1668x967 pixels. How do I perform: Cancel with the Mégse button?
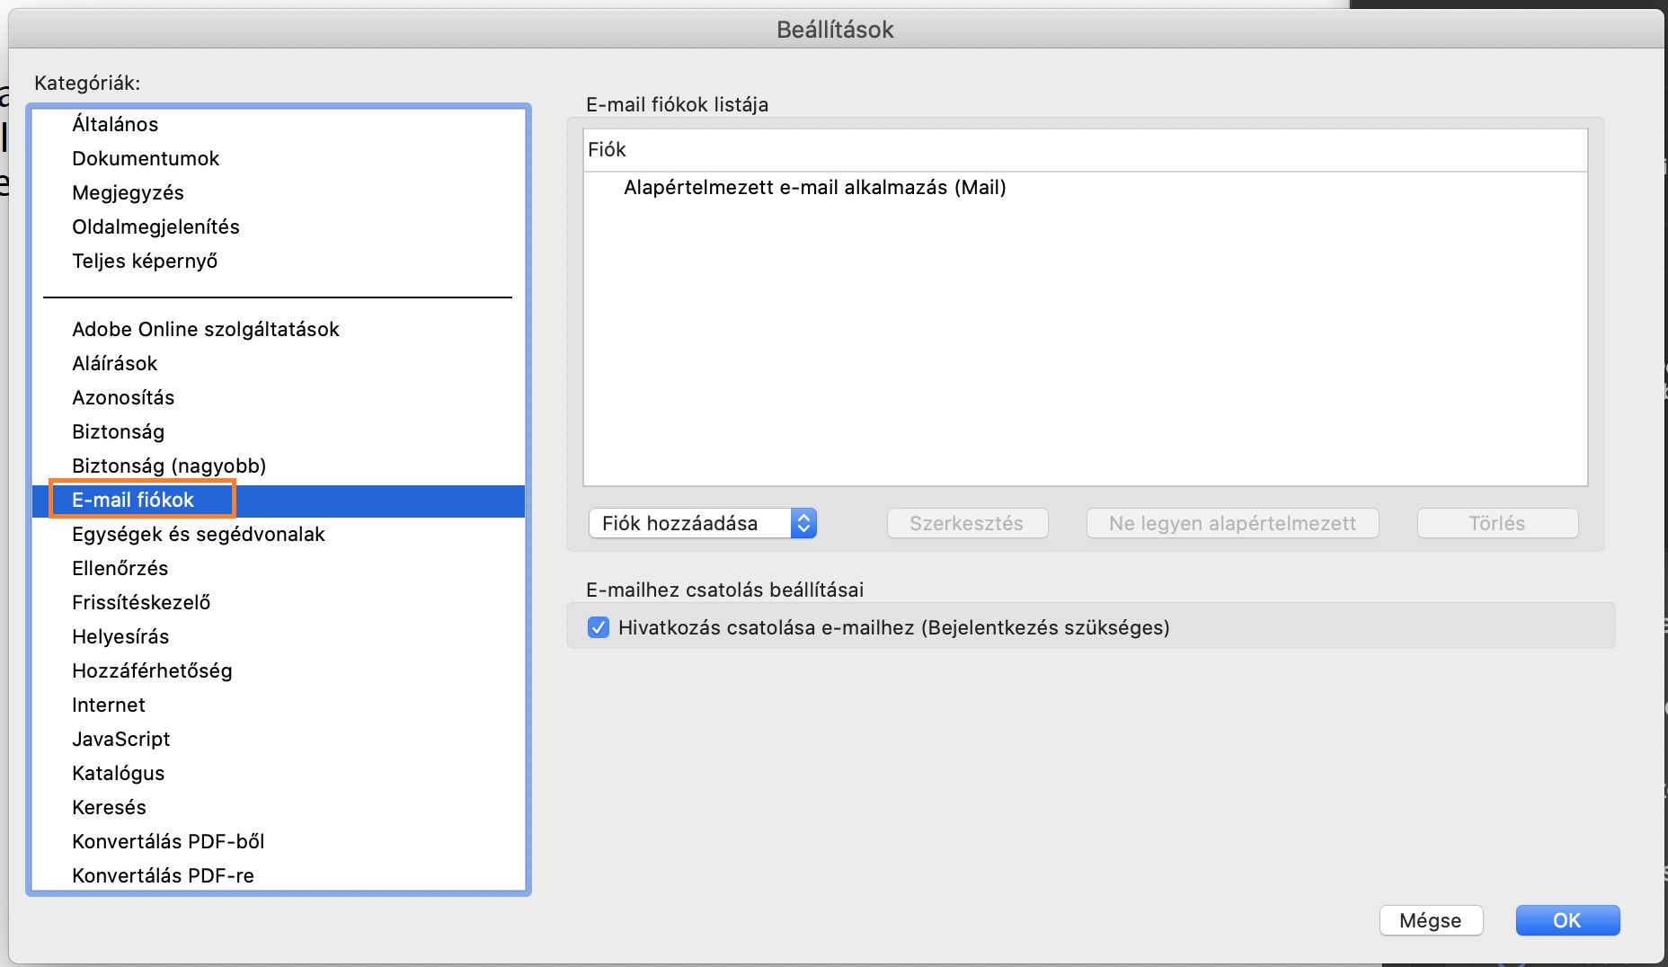coord(1431,920)
